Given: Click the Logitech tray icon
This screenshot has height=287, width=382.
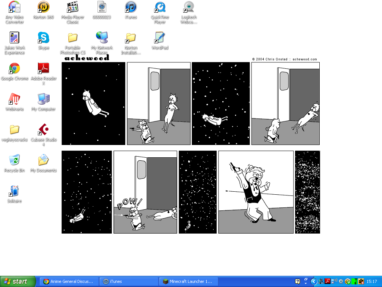Looking at the screenshot, I should point(321,281).
